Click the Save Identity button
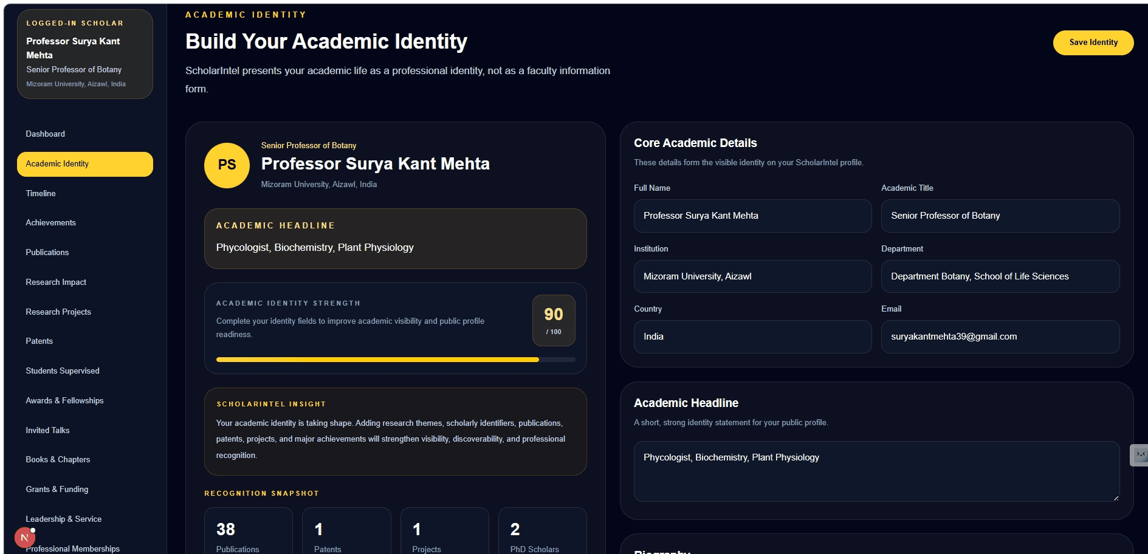Screen dimensions: 1148x554 pyautogui.click(x=1093, y=43)
